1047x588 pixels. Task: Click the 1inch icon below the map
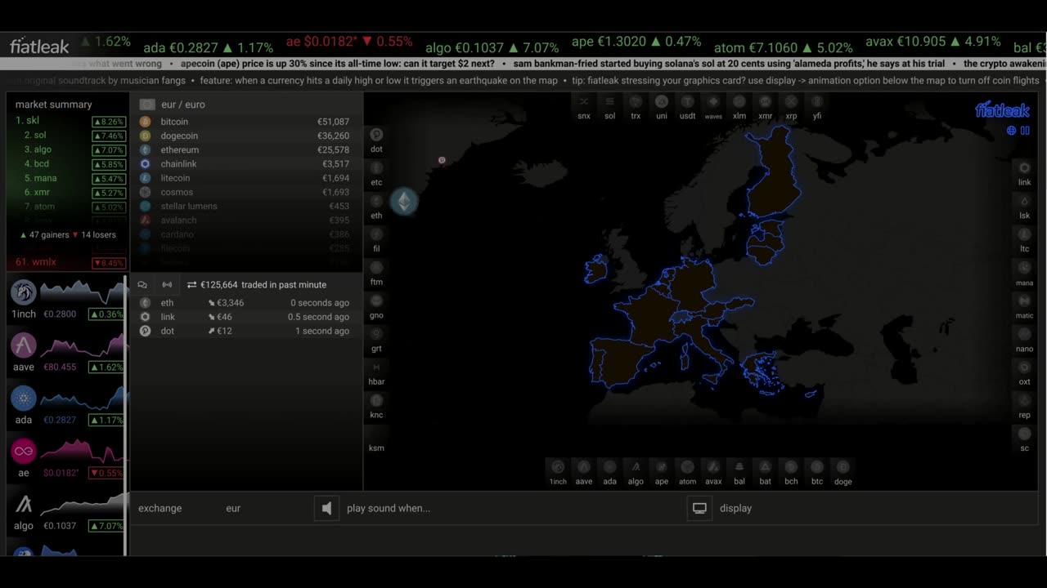coord(558,467)
